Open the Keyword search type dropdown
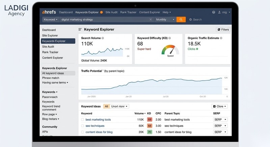The width and height of the screenshot is (270, 147). click(x=51, y=20)
